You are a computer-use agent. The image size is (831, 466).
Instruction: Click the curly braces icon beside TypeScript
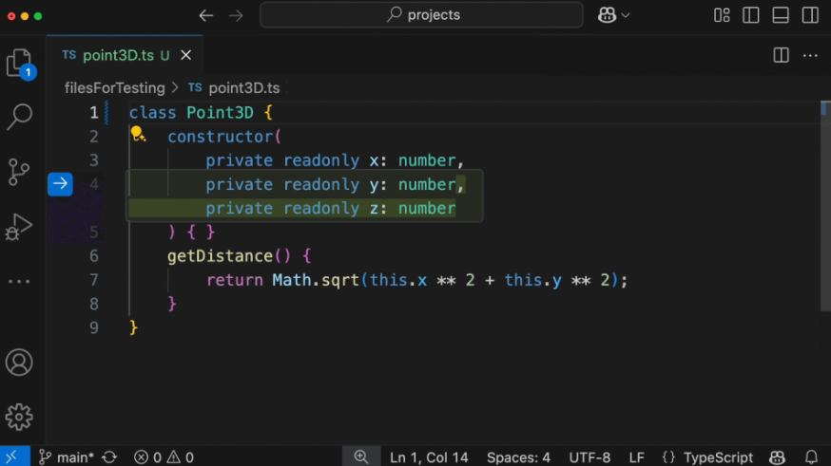(x=668, y=457)
